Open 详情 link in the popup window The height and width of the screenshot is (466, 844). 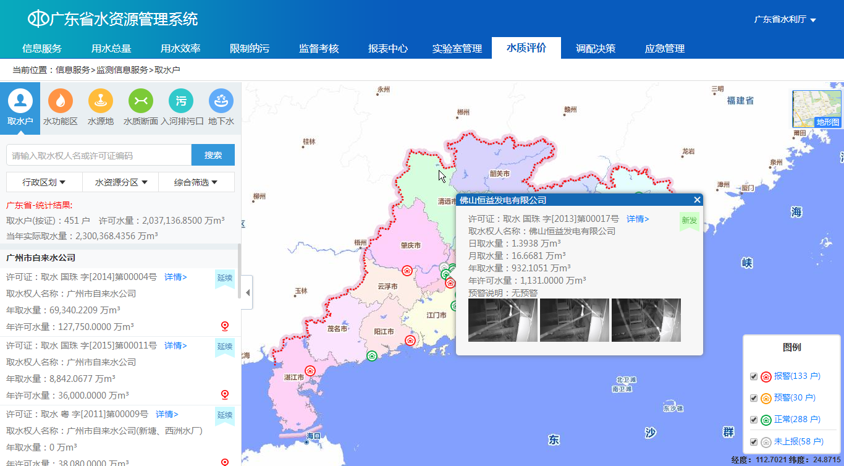click(638, 219)
